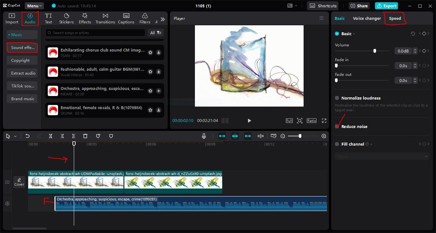
Task: Select the Basic audio tab
Action: click(340, 18)
